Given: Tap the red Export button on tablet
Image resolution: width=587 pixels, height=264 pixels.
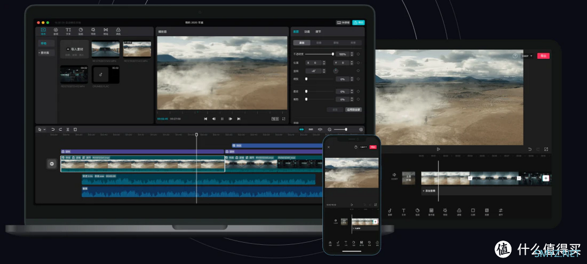Looking at the screenshot, I should pos(543,56).
